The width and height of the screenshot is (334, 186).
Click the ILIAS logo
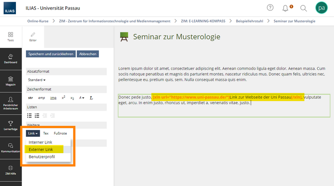tap(10, 8)
